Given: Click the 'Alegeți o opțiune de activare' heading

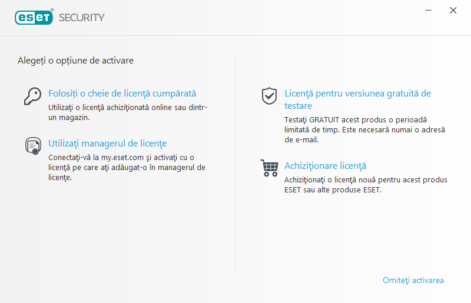Looking at the screenshot, I should pyautogui.click(x=75, y=61).
